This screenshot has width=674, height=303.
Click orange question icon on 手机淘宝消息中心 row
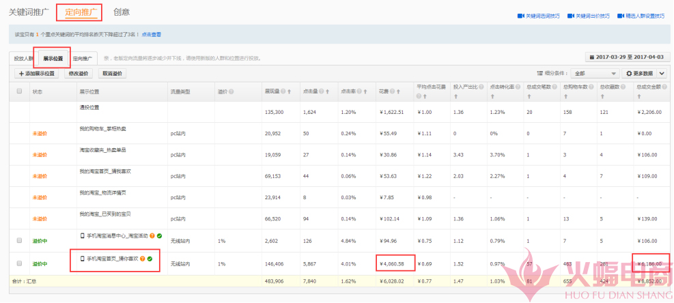[x=152, y=235]
